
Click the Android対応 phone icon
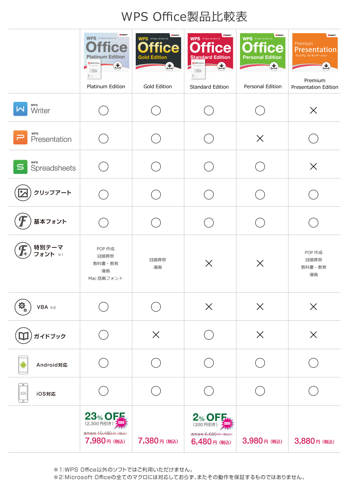tap(23, 365)
